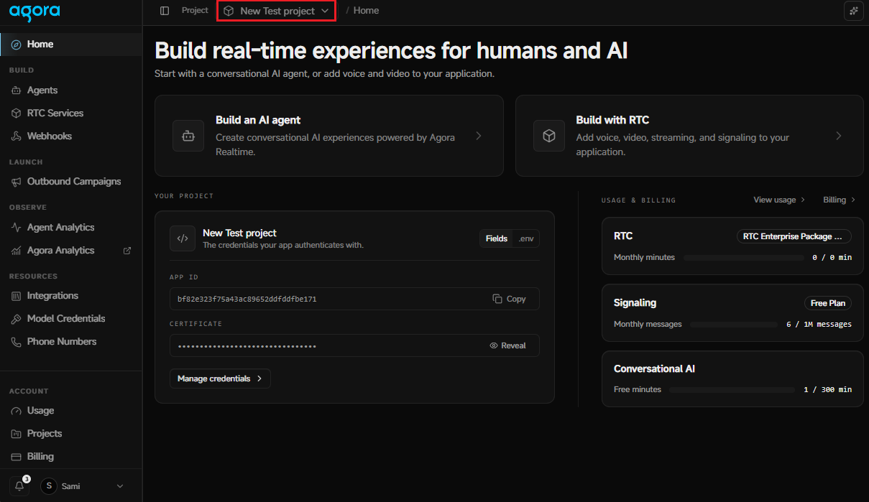Click the Home compass icon
This screenshot has width=869, height=502.
point(16,45)
